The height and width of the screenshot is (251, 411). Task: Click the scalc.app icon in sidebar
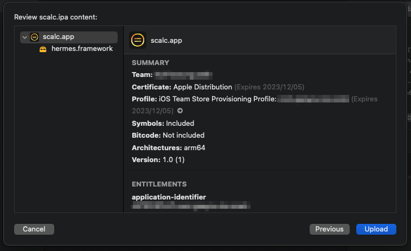[x=34, y=37]
